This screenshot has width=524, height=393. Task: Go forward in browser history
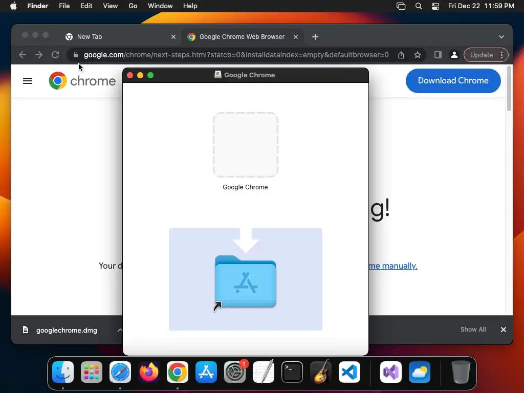click(x=39, y=55)
